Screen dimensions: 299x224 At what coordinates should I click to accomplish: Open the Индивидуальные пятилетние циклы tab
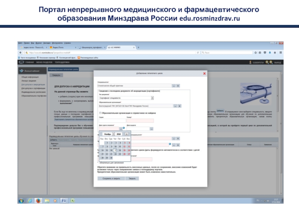coord(63,69)
